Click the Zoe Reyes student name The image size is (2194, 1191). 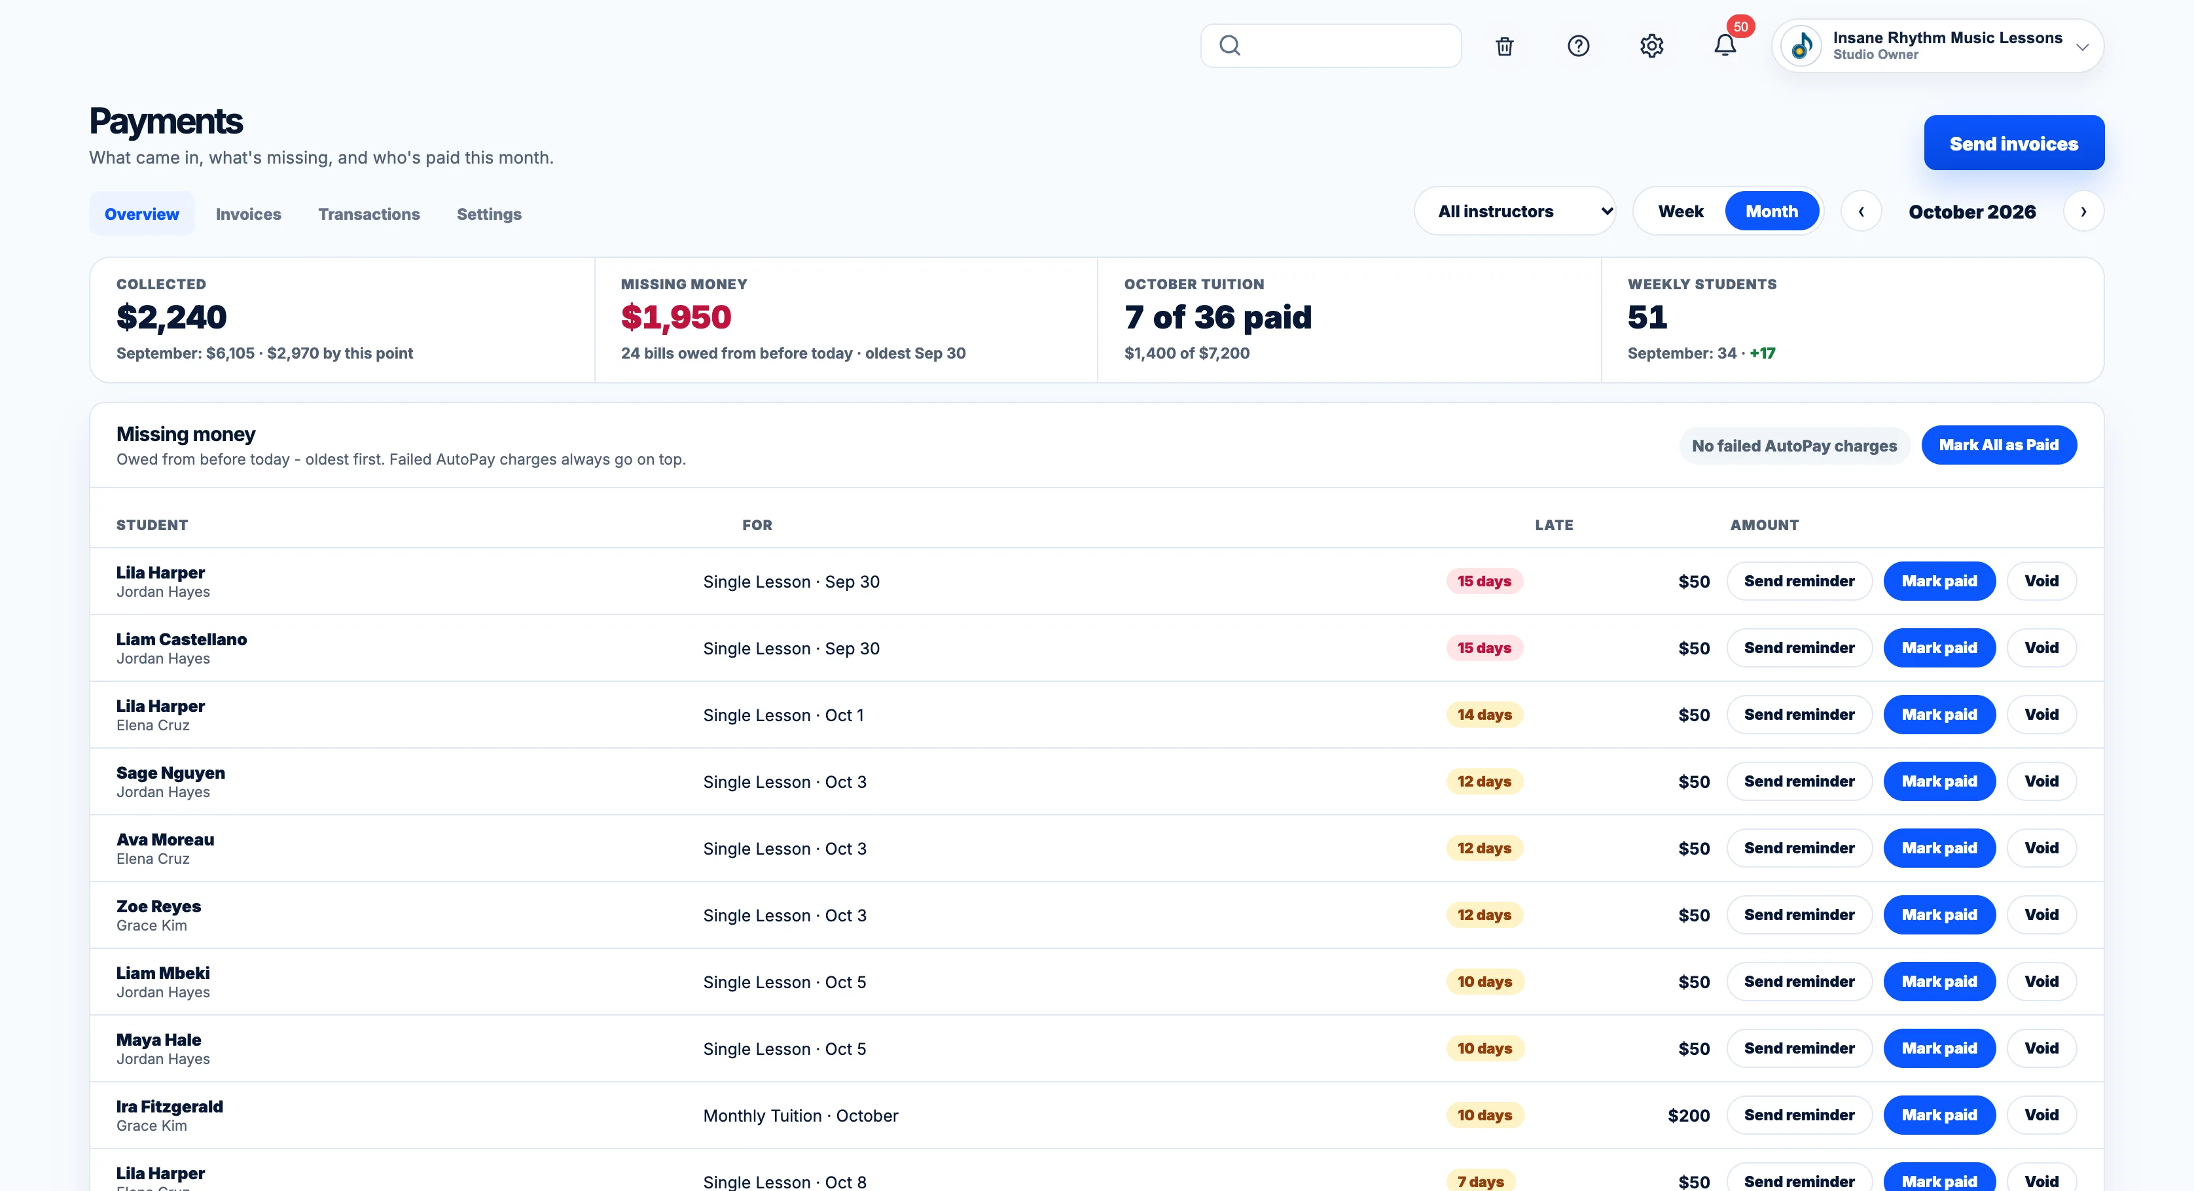click(x=158, y=906)
